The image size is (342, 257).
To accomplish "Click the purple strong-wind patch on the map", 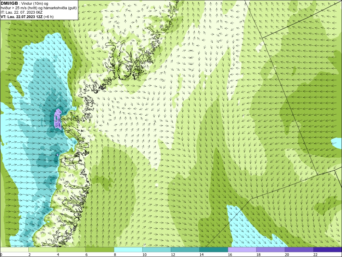I will (58, 120).
